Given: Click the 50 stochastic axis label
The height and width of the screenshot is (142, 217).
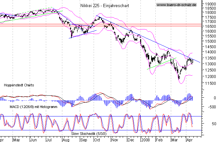Looking at the screenshot, I should click(213, 124).
